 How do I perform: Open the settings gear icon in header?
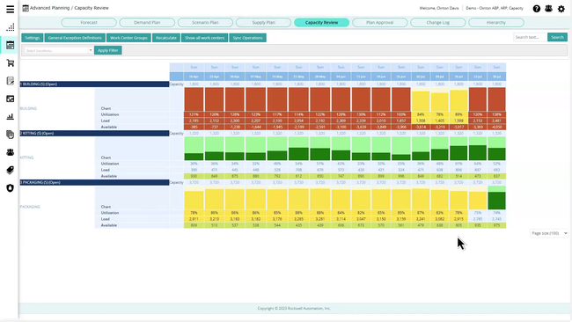(x=561, y=9)
